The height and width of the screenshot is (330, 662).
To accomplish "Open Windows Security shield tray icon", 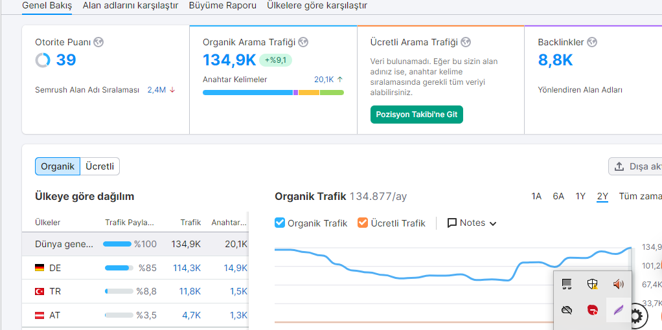I will [x=592, y=285].
